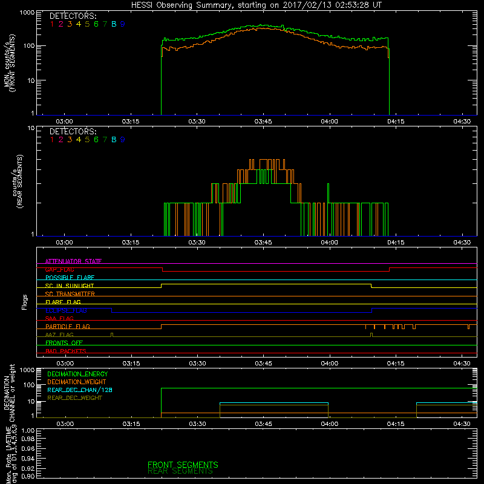484x484 pixels.
Task: Click the ATTENUATOR_STATE flag label
Action: coord(73,261)
